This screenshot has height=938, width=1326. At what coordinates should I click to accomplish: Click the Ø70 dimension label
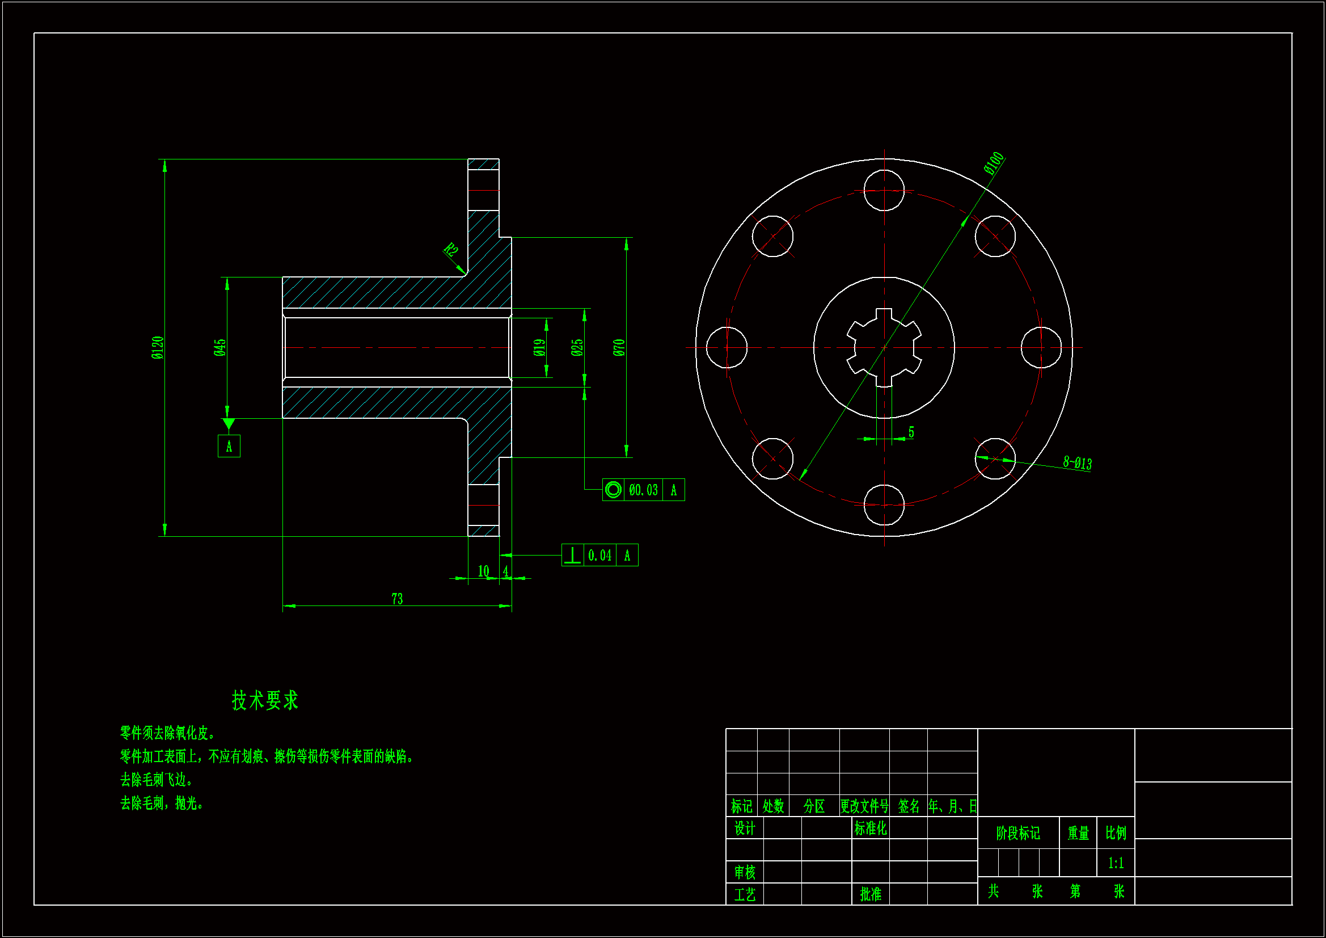click(619, 347)
